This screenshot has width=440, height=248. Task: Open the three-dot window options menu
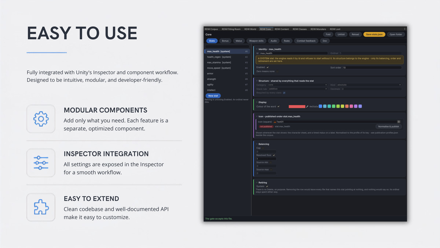click(x=405, y=29)
